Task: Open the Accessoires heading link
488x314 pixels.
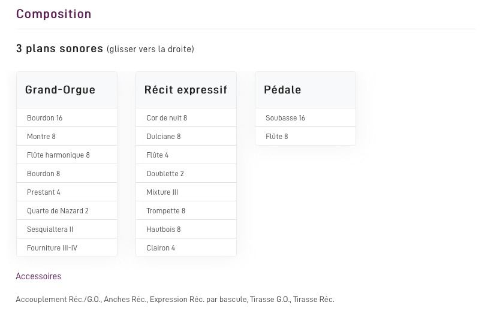Action: click(38, 276)
